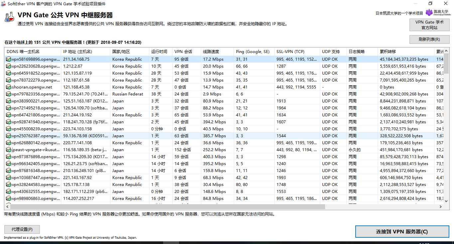
Task: Click the server icon for vpn797823356 row
Action: click(x=9, y=94)
